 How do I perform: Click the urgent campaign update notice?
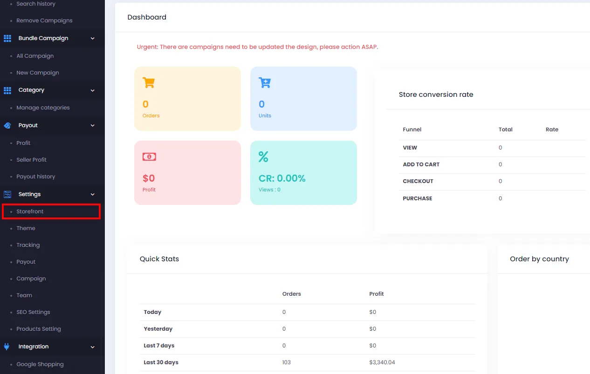257,47
